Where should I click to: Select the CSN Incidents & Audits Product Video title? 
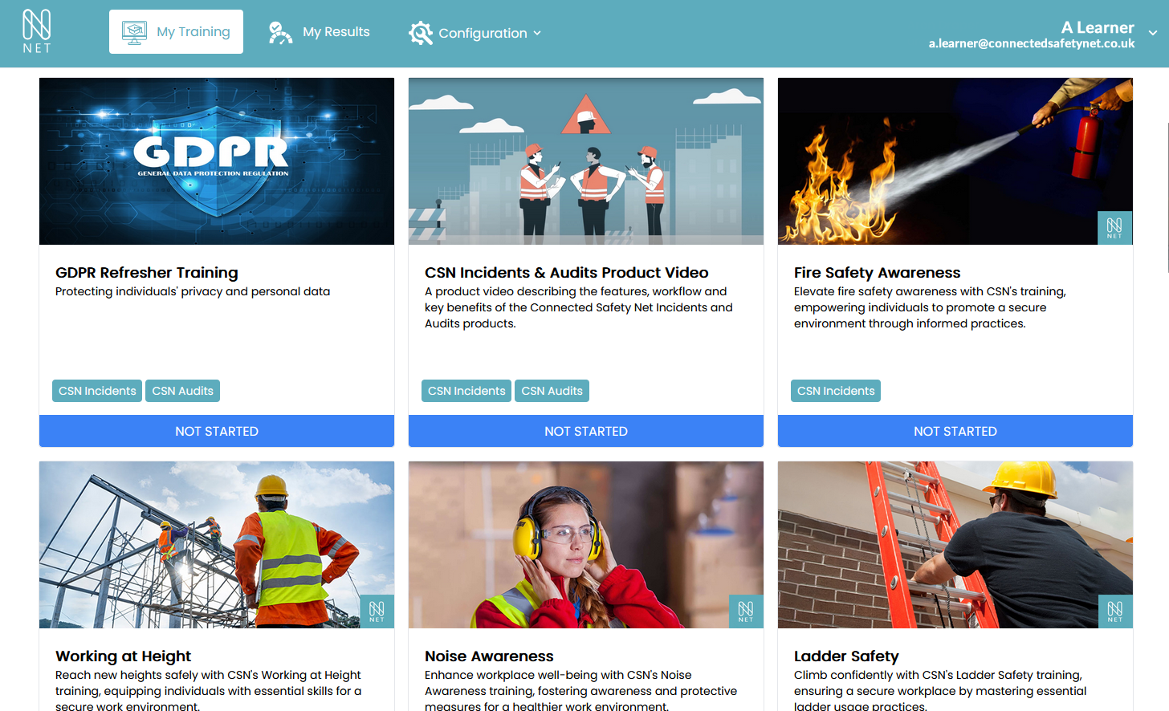tap(567, 273)
